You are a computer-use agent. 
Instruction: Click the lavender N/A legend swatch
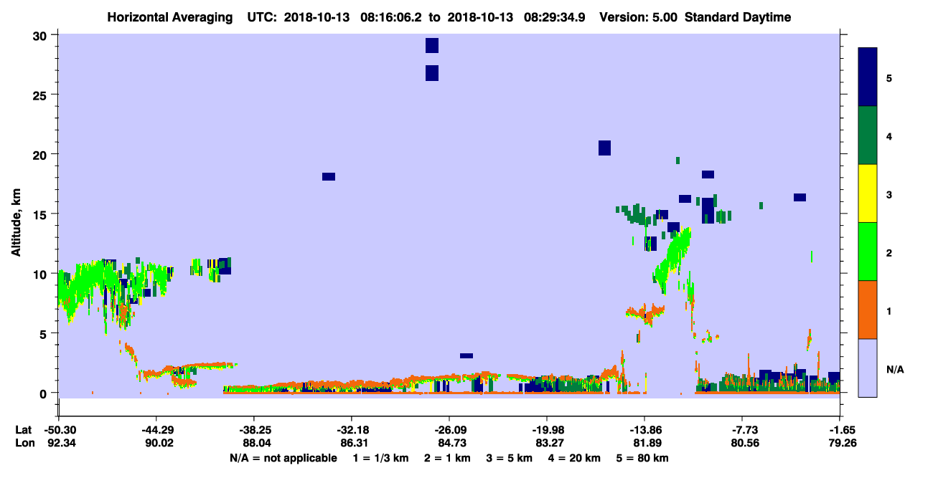[x=868, y=368]
